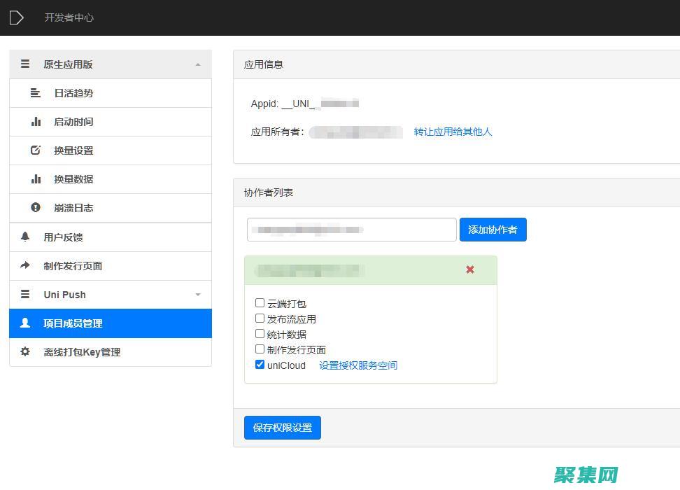This screenshot has height=490, width=680.
Task: Select the 项目成员管理 user icon
Action: click(25, 323)
